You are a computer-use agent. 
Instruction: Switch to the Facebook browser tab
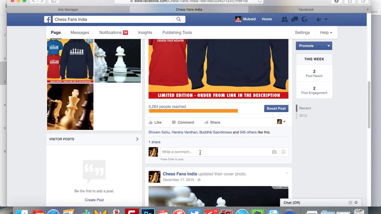[306, 10]
